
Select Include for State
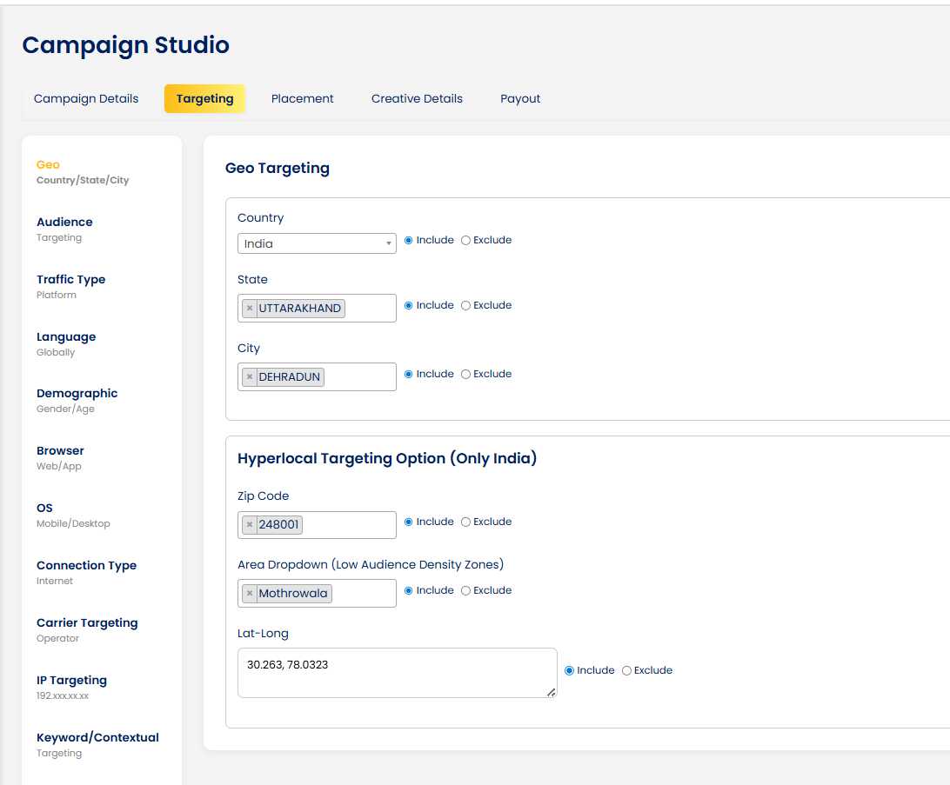(x=408, y=306)
